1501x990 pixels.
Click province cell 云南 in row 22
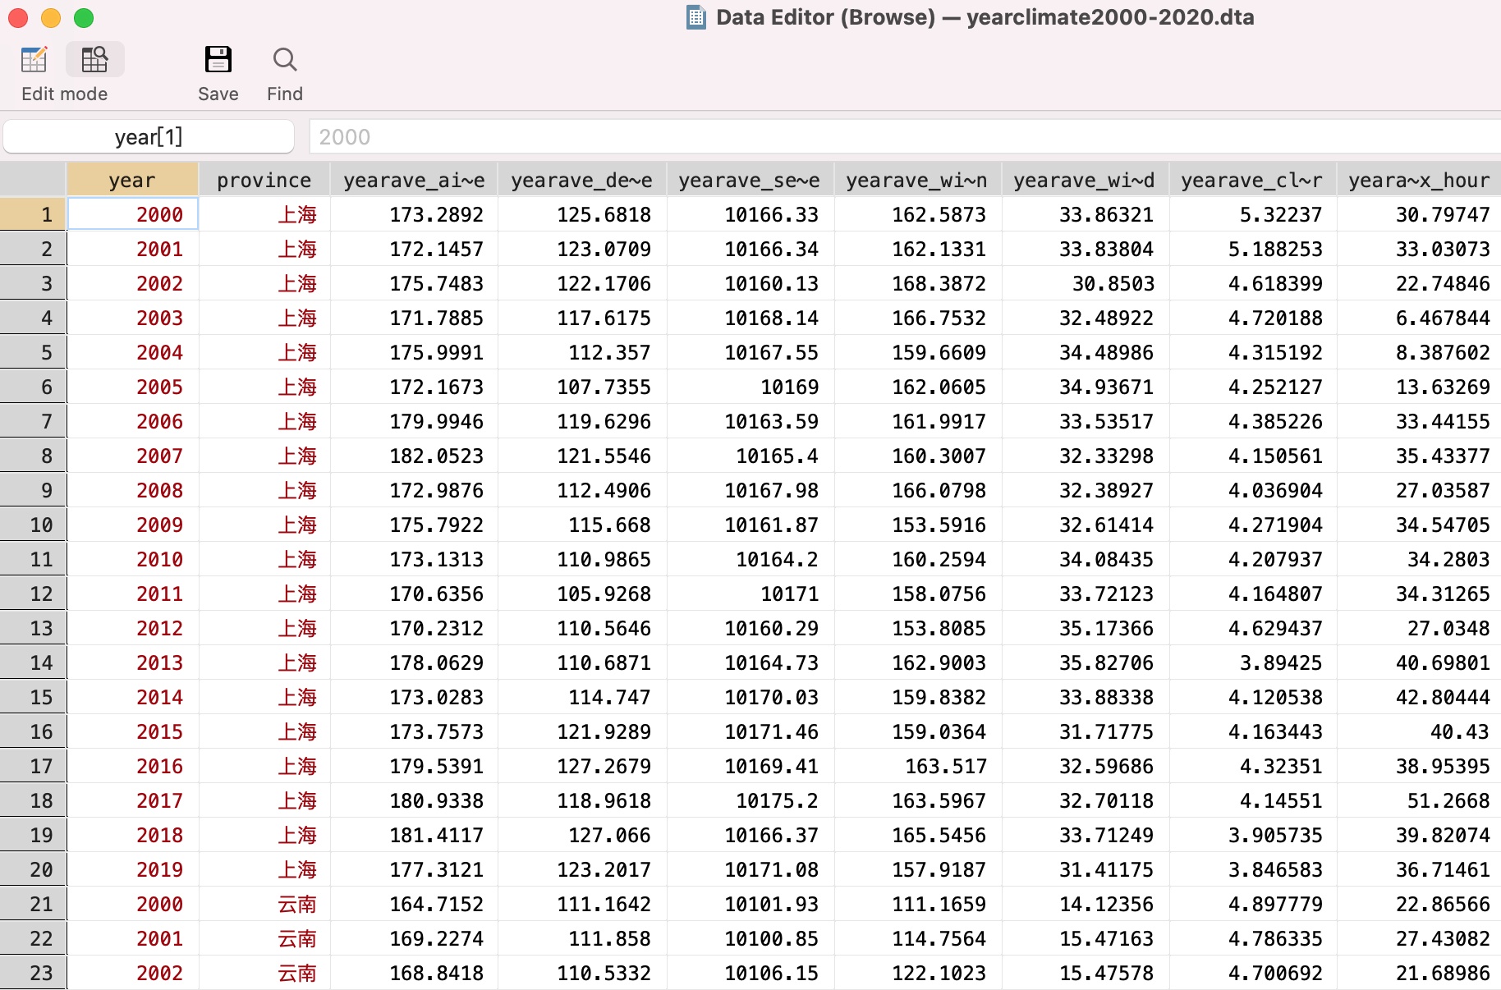pyautogui.click(x=264, y=938)
